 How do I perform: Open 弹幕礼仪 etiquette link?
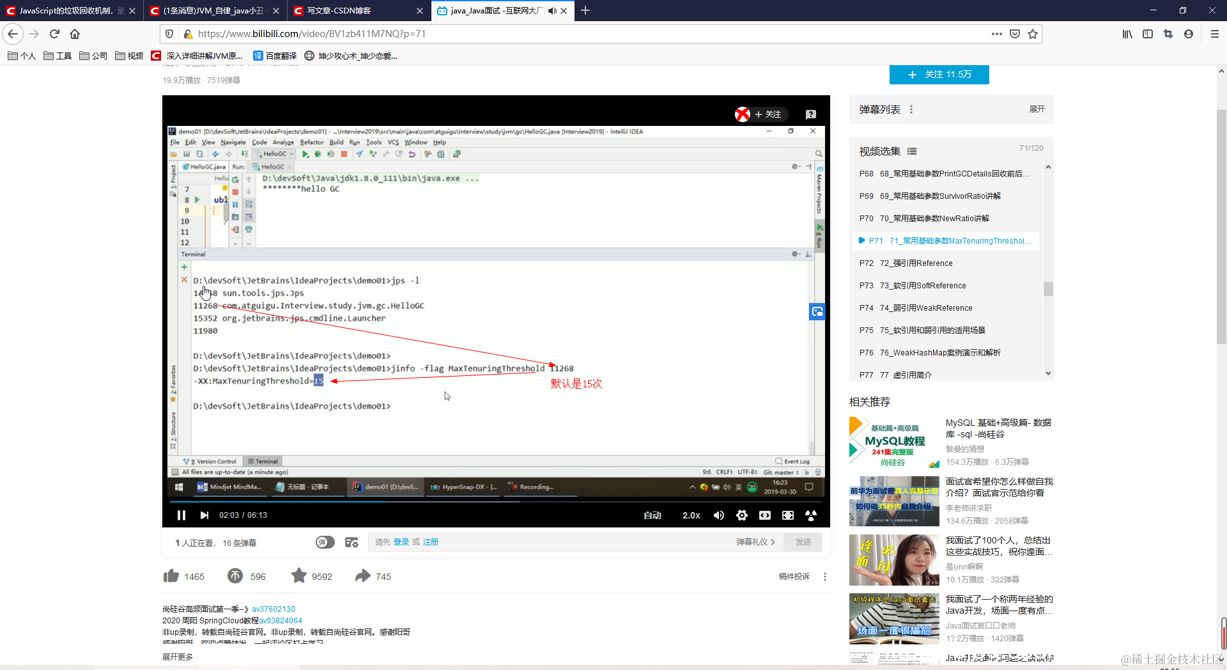(755, 542)
